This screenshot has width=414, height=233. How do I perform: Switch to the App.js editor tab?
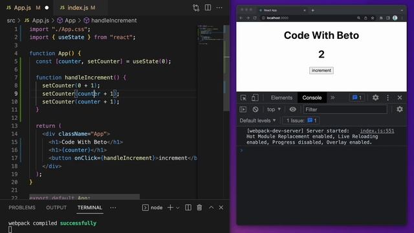click(27, 8)
